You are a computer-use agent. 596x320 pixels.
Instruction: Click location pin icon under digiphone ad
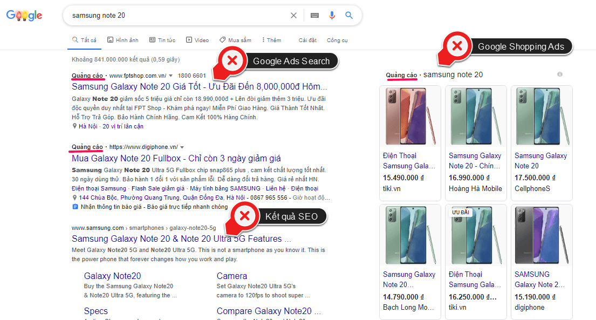tap(74, 198)
